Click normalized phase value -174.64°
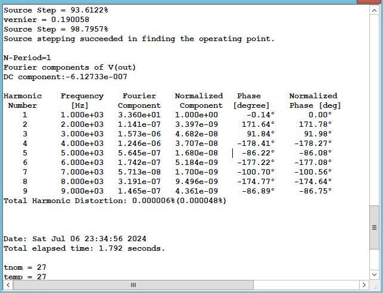The image size is (383, 293). point(313,182)
